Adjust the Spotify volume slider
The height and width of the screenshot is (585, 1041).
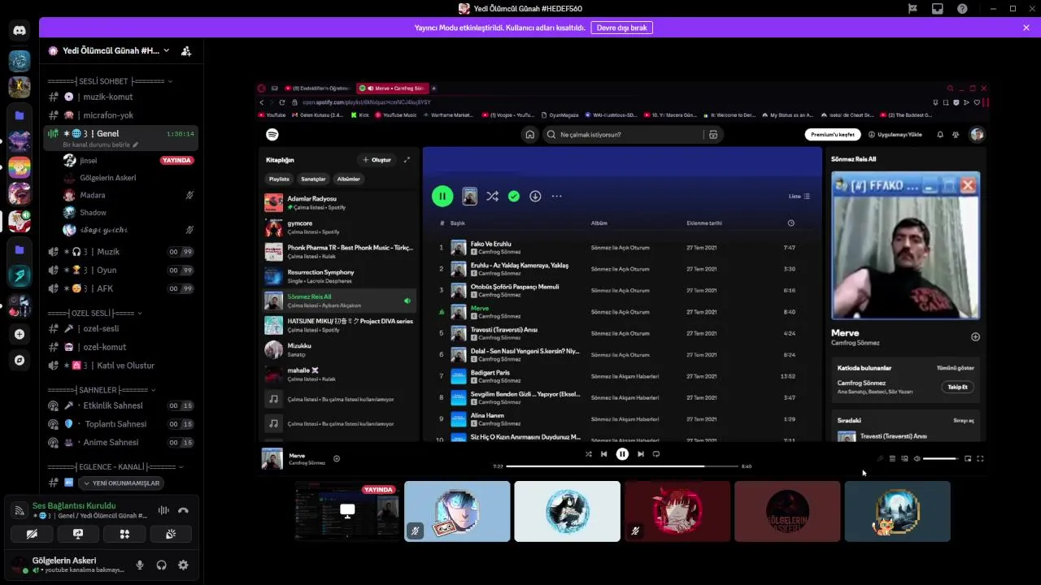coord(941,458)
